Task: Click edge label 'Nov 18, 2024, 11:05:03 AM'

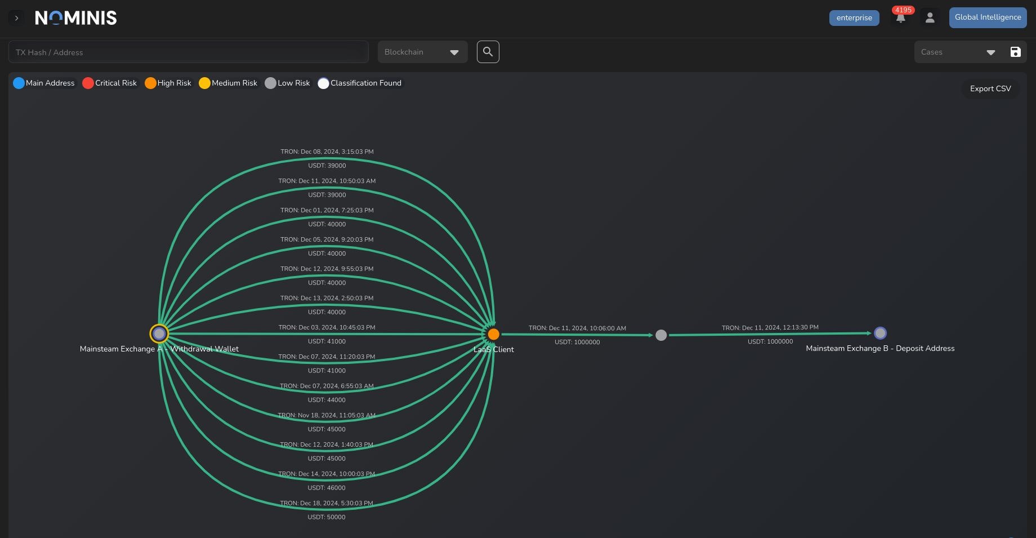Action: coord(327,416)
